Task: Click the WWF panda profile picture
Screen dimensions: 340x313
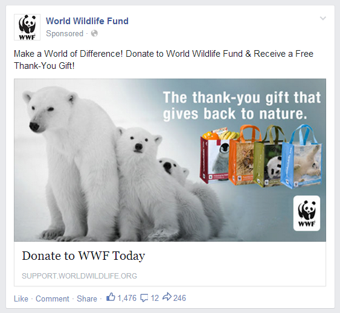Action: [27, 27]
